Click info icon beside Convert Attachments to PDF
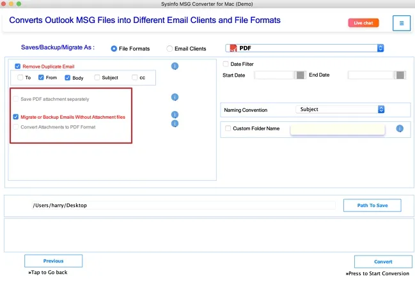 (x=175, y=123)
